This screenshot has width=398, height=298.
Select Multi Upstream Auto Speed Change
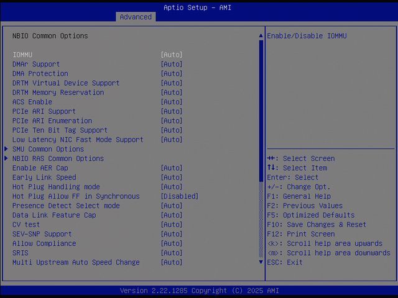(76, 262)
